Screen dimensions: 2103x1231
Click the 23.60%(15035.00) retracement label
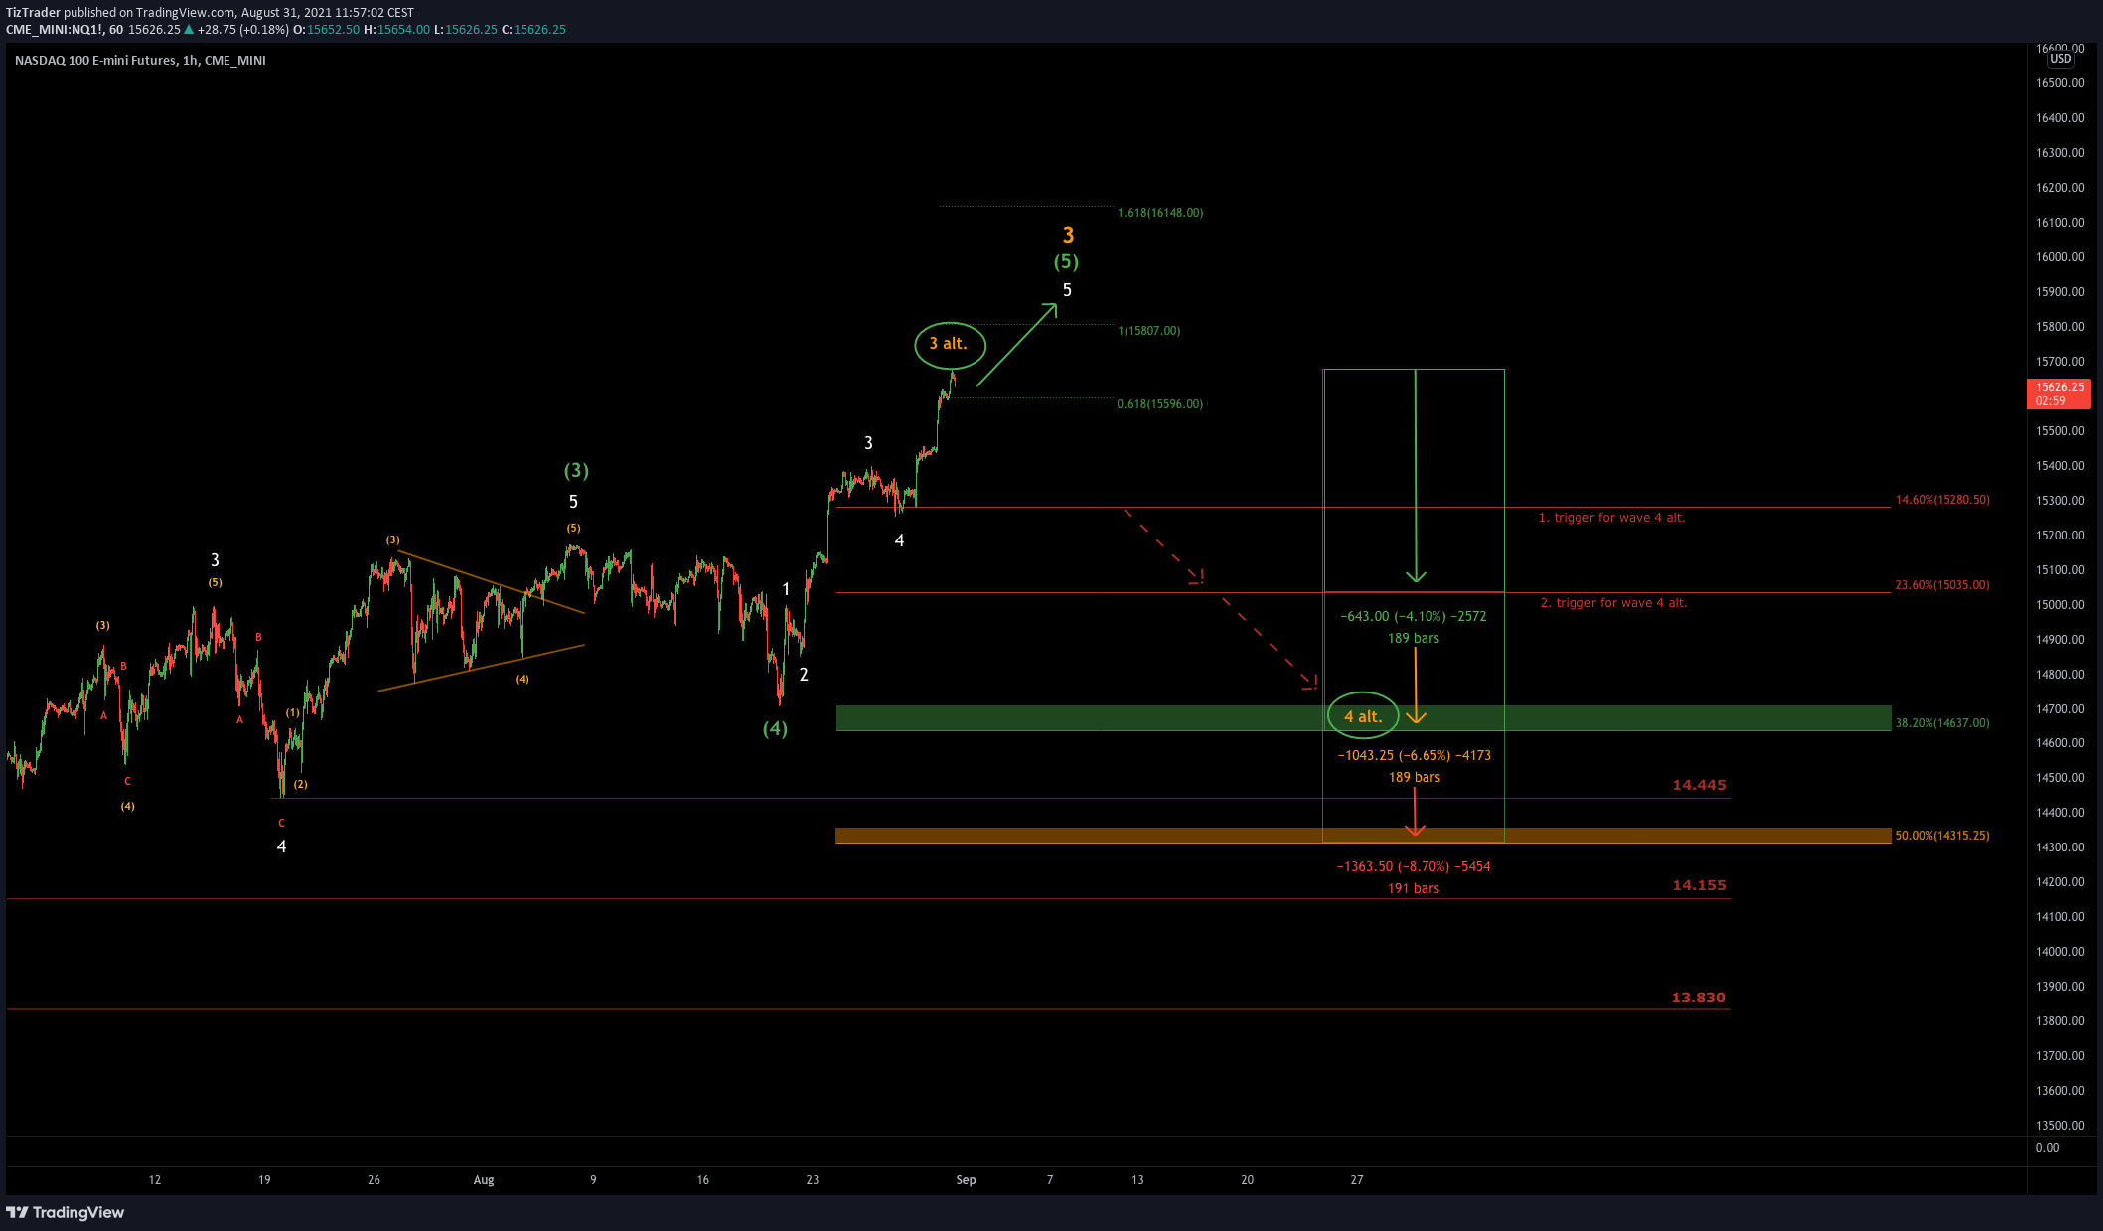click(1942, 585)
